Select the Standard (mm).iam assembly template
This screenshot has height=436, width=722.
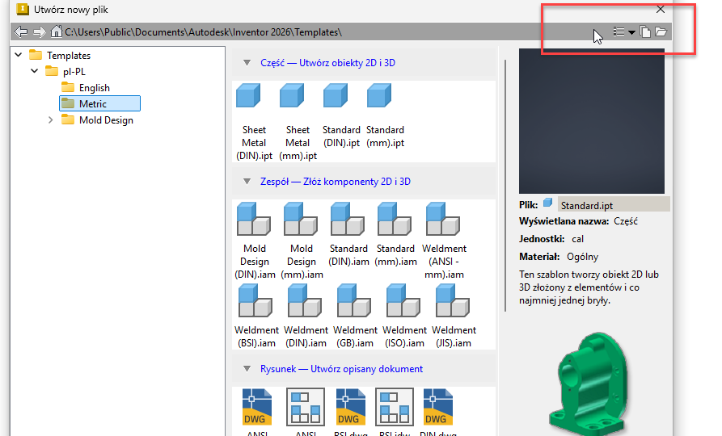point(395,235)
